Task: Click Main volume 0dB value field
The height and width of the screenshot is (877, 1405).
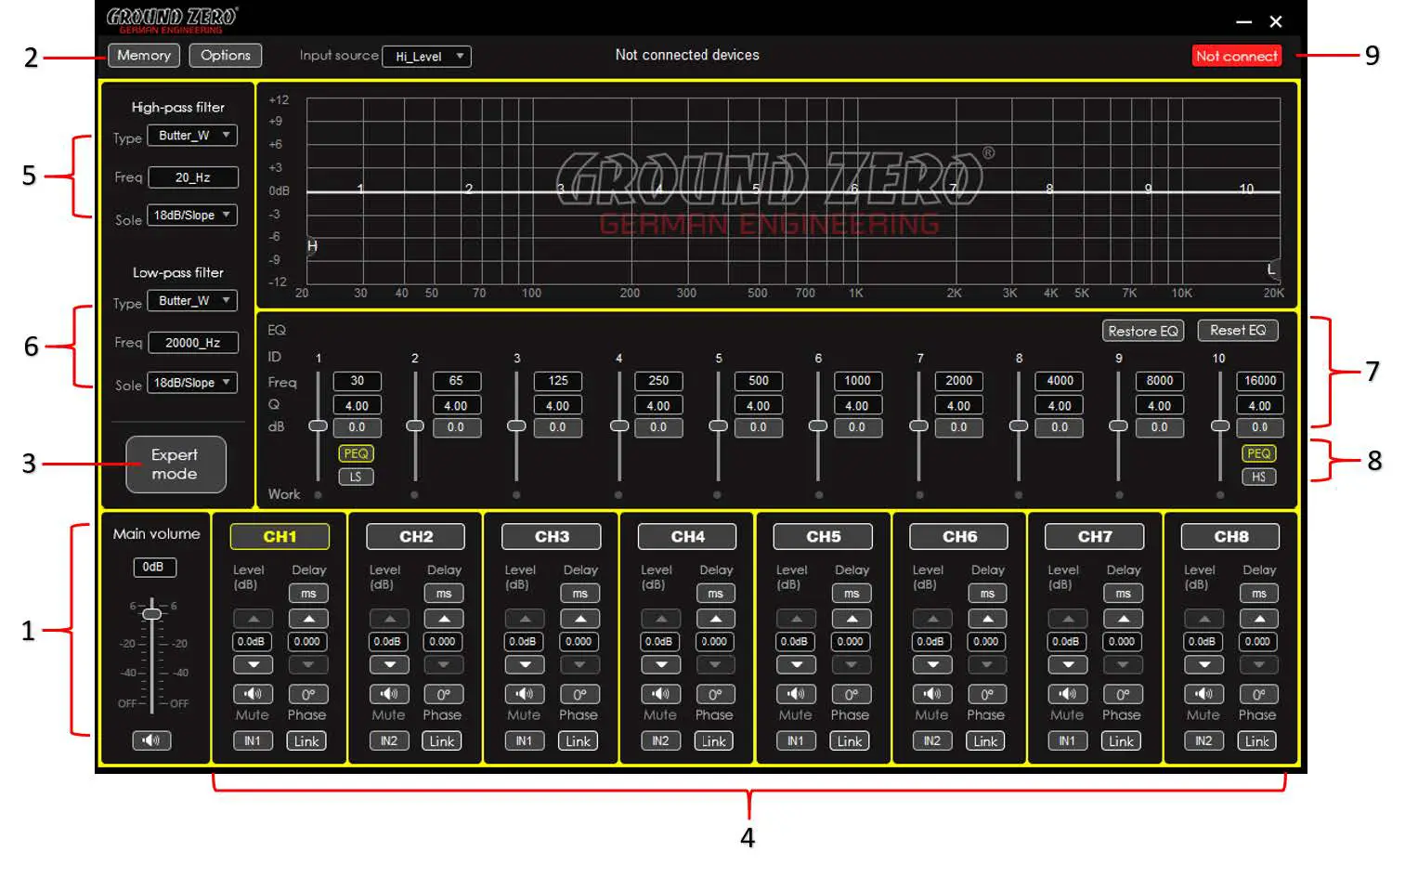Action: click(153, 567)
